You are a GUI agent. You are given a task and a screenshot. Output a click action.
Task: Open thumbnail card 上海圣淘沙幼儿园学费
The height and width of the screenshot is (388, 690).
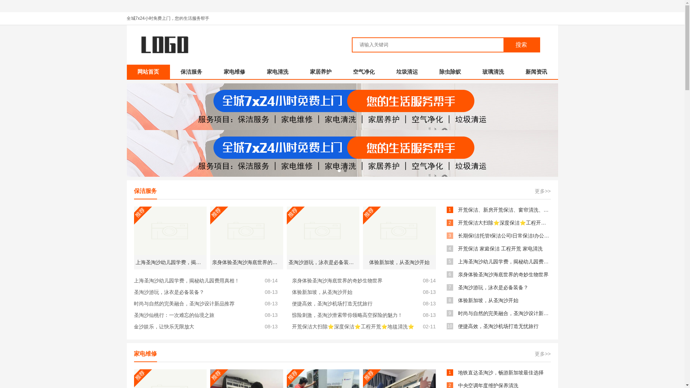(170, 238)
